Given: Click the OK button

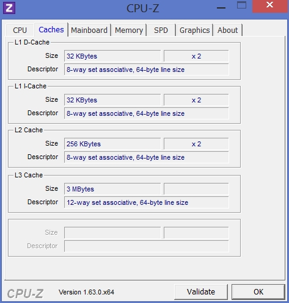Looking at the screenshot, I should point(258,292).
